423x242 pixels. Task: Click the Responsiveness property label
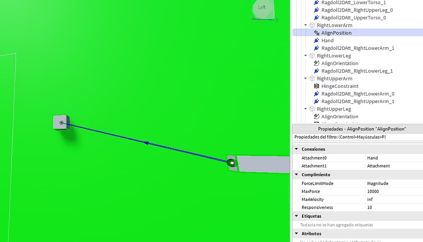[x=317, y=207]
